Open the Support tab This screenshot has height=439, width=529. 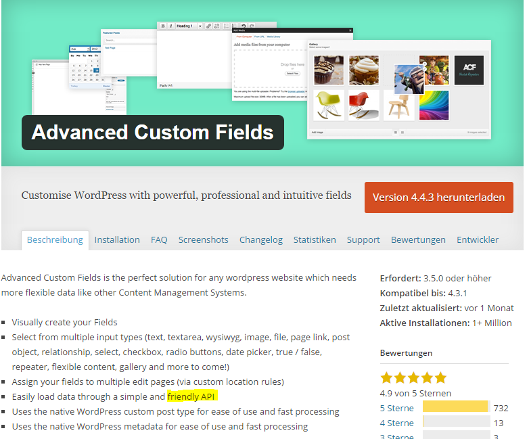363,240
